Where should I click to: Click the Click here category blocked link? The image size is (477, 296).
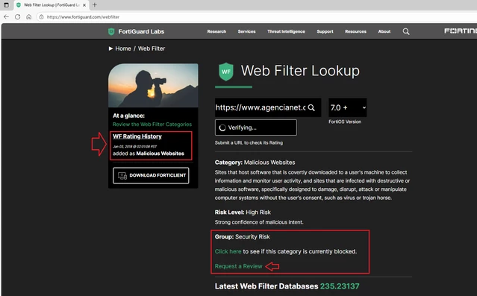(228, 251)
